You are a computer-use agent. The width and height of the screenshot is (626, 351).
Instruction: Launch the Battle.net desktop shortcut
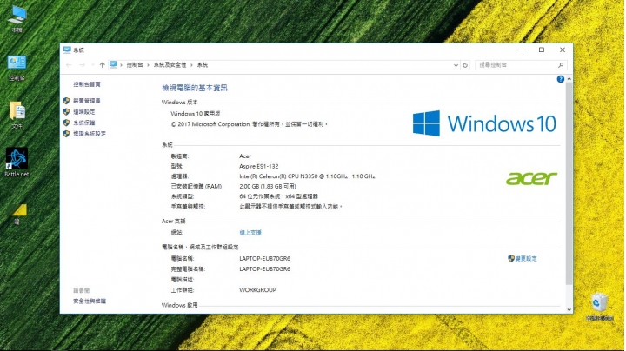tap(17, 162)
